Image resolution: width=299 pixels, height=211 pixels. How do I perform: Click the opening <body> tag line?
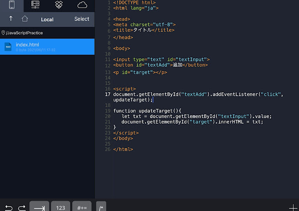[122, 48]
